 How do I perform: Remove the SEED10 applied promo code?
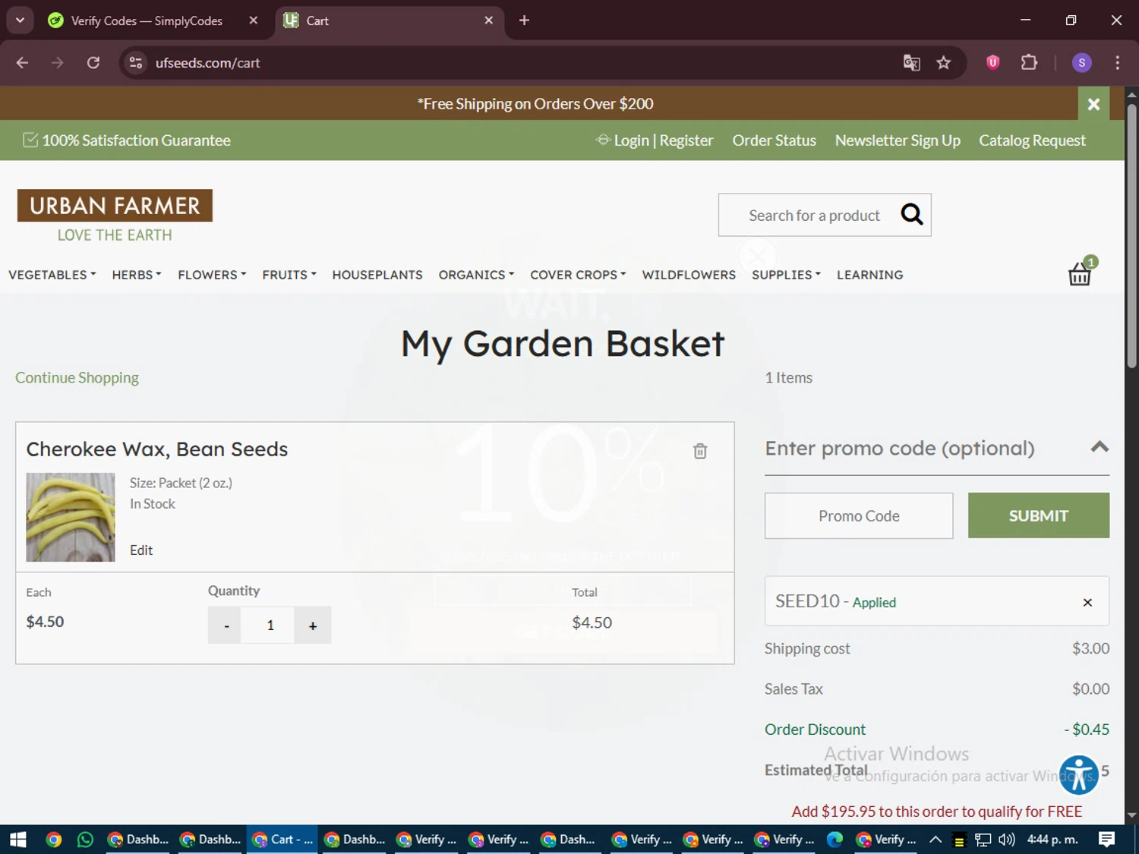(1087, 602)
